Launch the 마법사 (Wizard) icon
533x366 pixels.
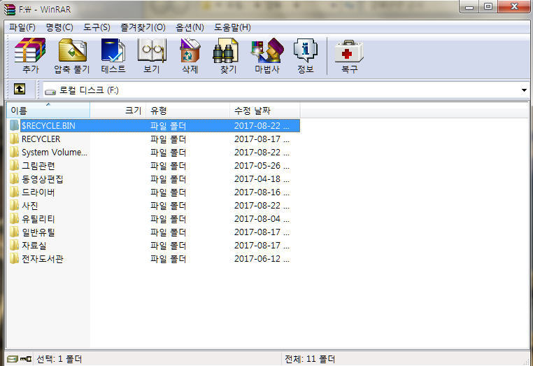[x=267, y=50]
